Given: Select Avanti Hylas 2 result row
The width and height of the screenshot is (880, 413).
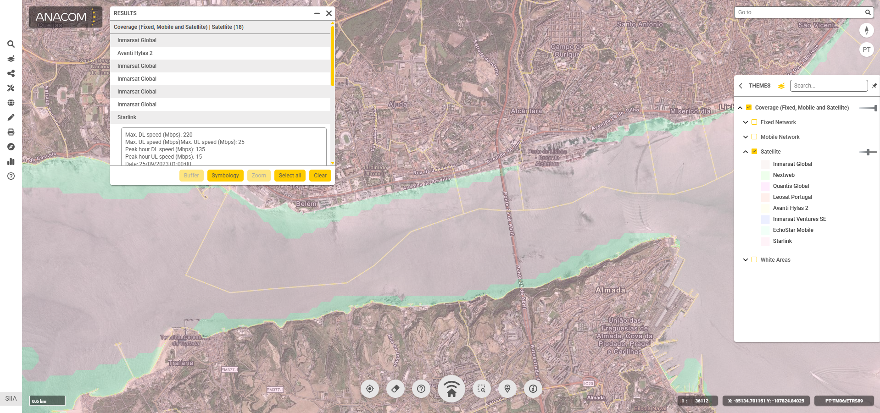Looking at the screenshot, I should click(x=220, y=53).
